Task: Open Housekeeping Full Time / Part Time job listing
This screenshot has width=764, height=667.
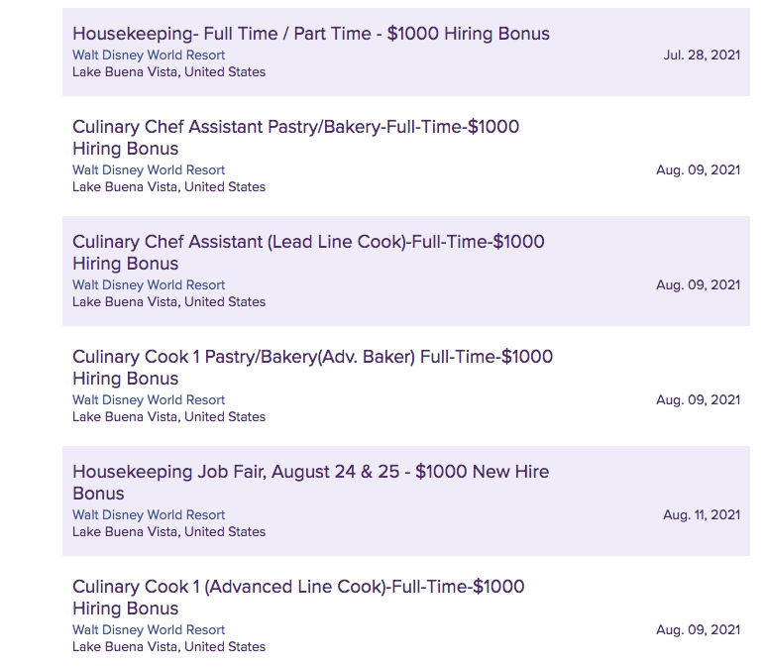Action: coord(310,34)
